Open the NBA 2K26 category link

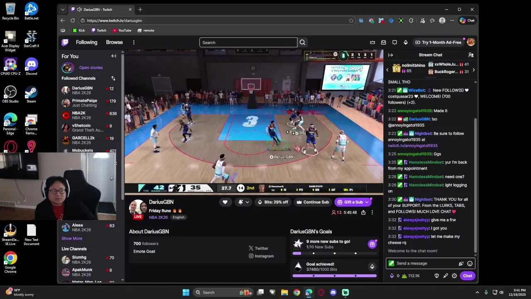(158, 217)
